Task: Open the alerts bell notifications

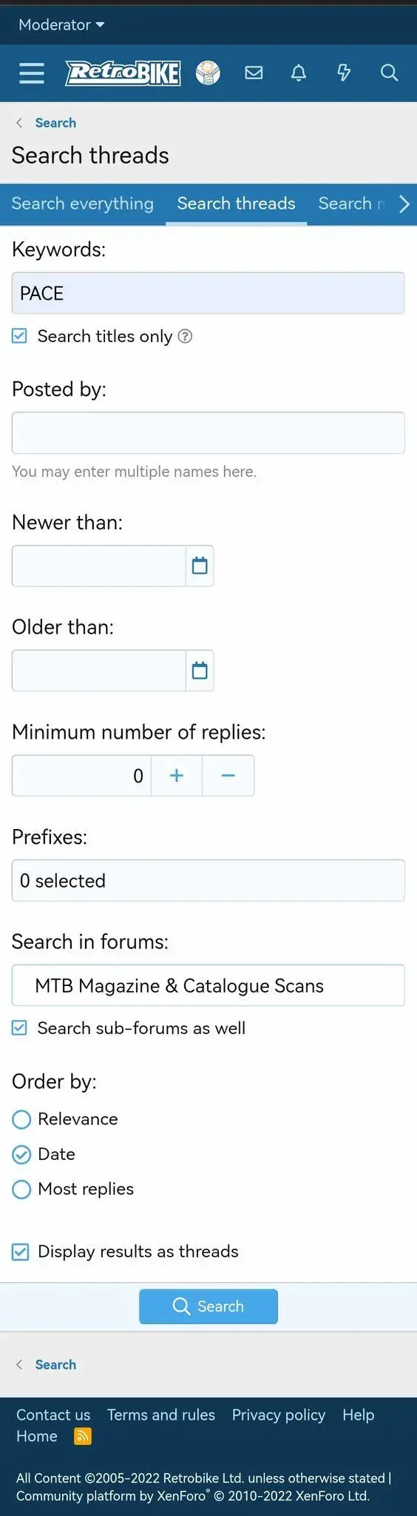Action: [x=299, y=73]
